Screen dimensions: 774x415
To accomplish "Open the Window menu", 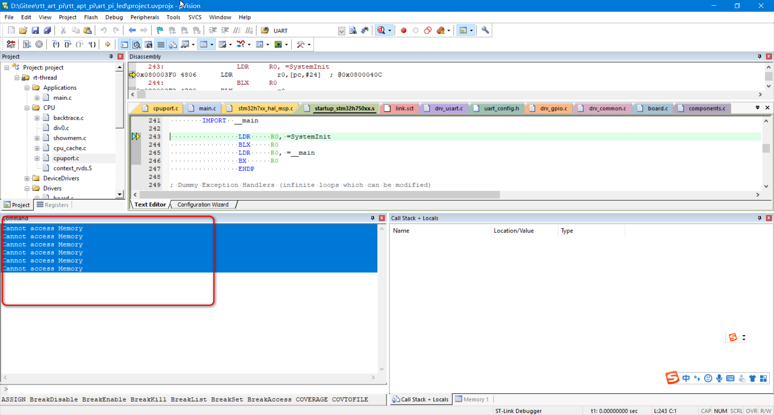I will click(x=220, y=17).
